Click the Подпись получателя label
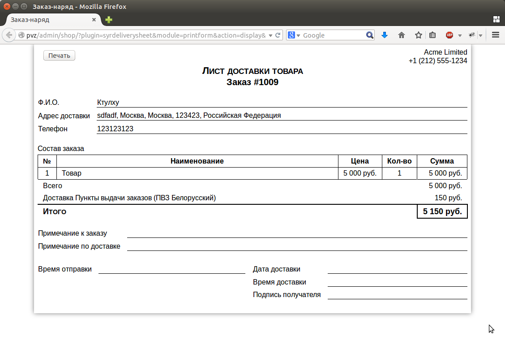The width and height of the screenshot is (505, 358). click(287, 295)
